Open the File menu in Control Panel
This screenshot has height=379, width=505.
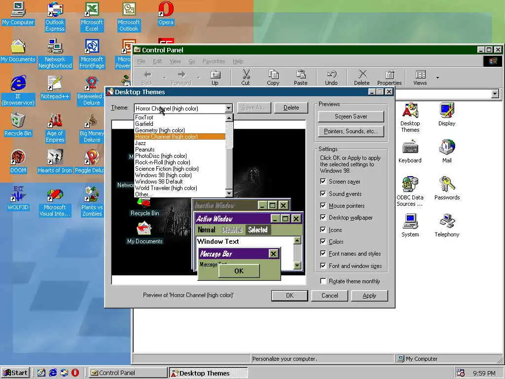click(142, 61)
